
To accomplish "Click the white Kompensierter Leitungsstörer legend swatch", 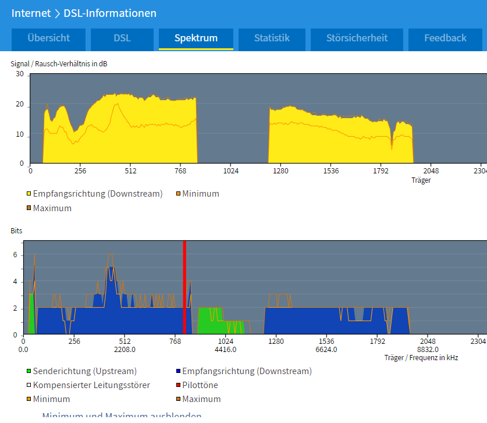I will coord(29,385).
